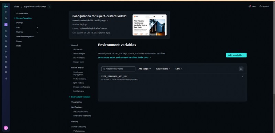Open Slack notifications settings
This screenshot has width=275, height=133.
tap(81, 112)
